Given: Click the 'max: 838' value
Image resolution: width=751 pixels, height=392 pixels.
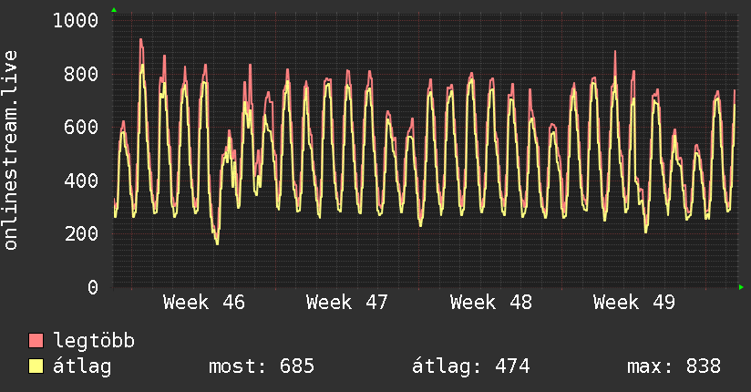Looking at the screenshot, I should point(674,366).
